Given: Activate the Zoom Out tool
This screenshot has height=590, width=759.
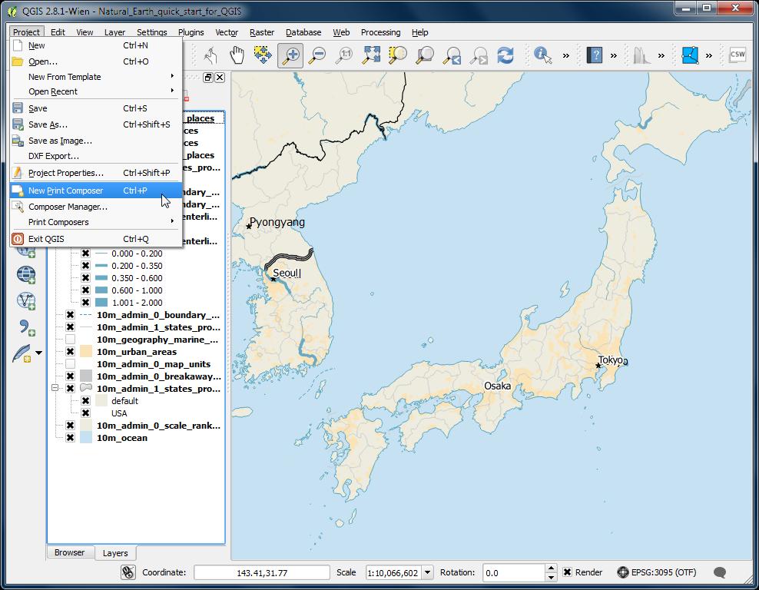Looking at the screenshot, I should [318, 55].
